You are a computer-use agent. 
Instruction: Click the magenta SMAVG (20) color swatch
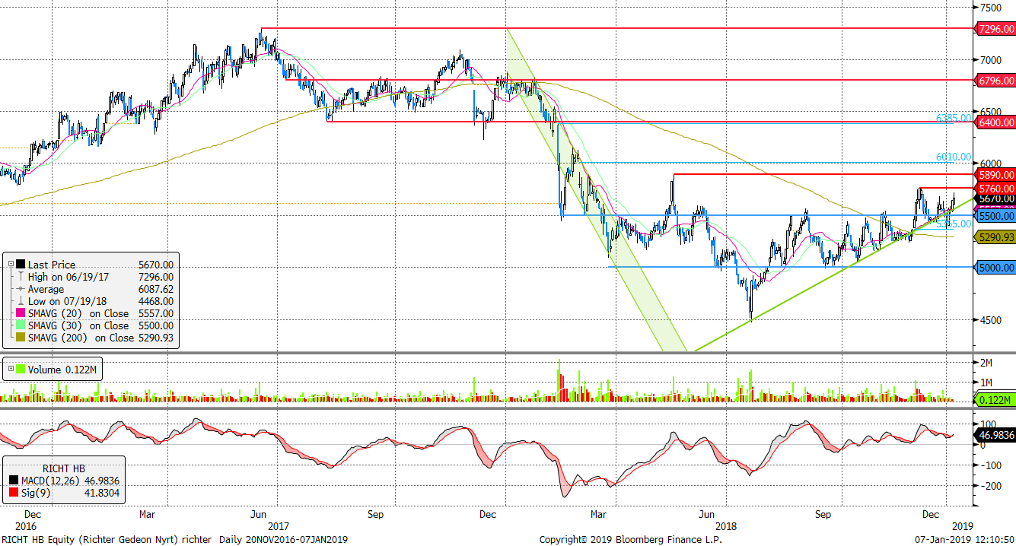coord(21,313)
